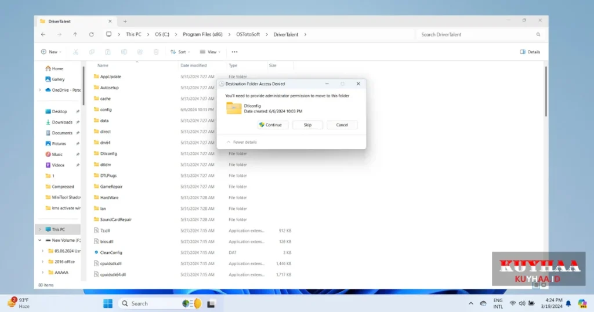Open Videos quick access folder

tap(55, 165)
